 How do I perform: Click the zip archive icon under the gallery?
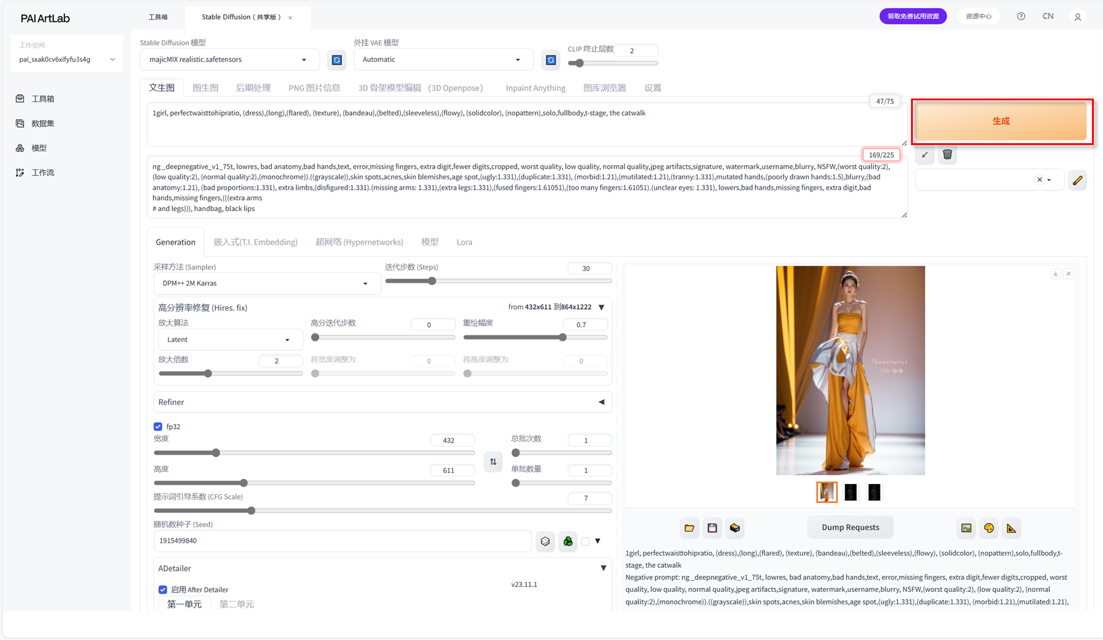[735, 528]
